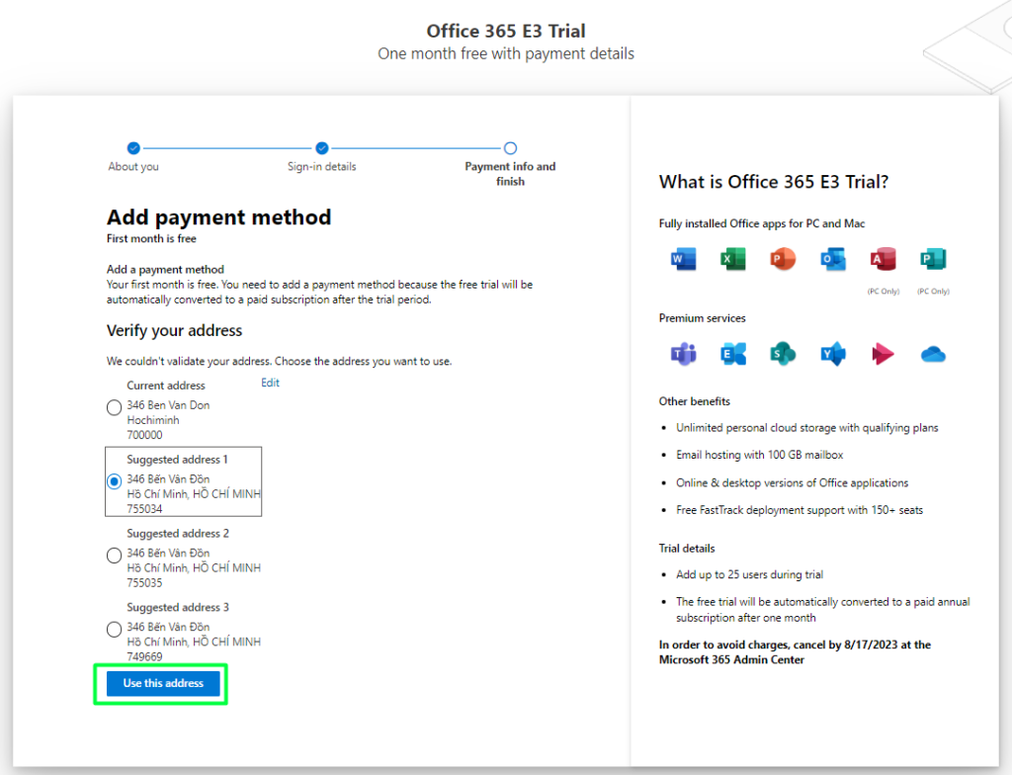
Task: Click the Edit link beside Current address
Action: pos(270,383)
